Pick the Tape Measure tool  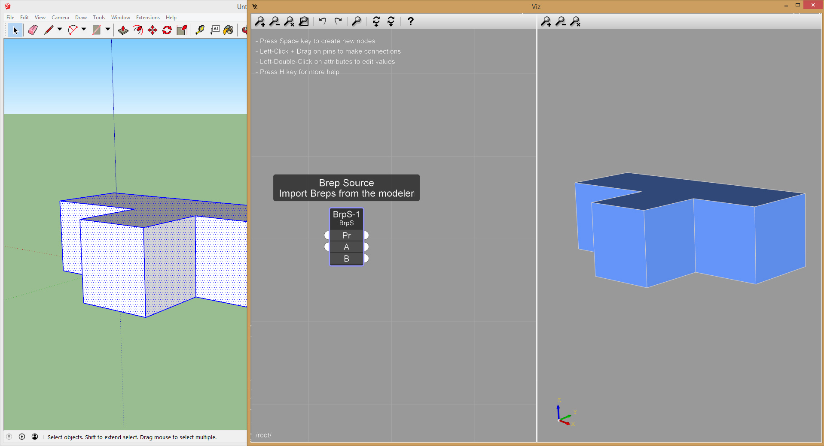200,30
